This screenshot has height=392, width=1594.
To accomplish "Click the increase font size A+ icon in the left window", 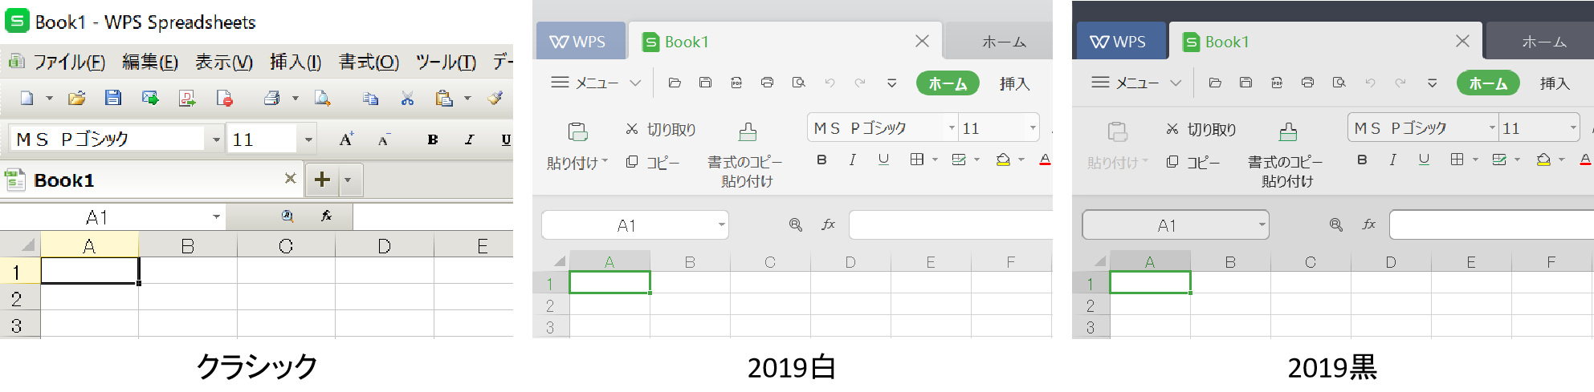I will [x=346, y=139].
